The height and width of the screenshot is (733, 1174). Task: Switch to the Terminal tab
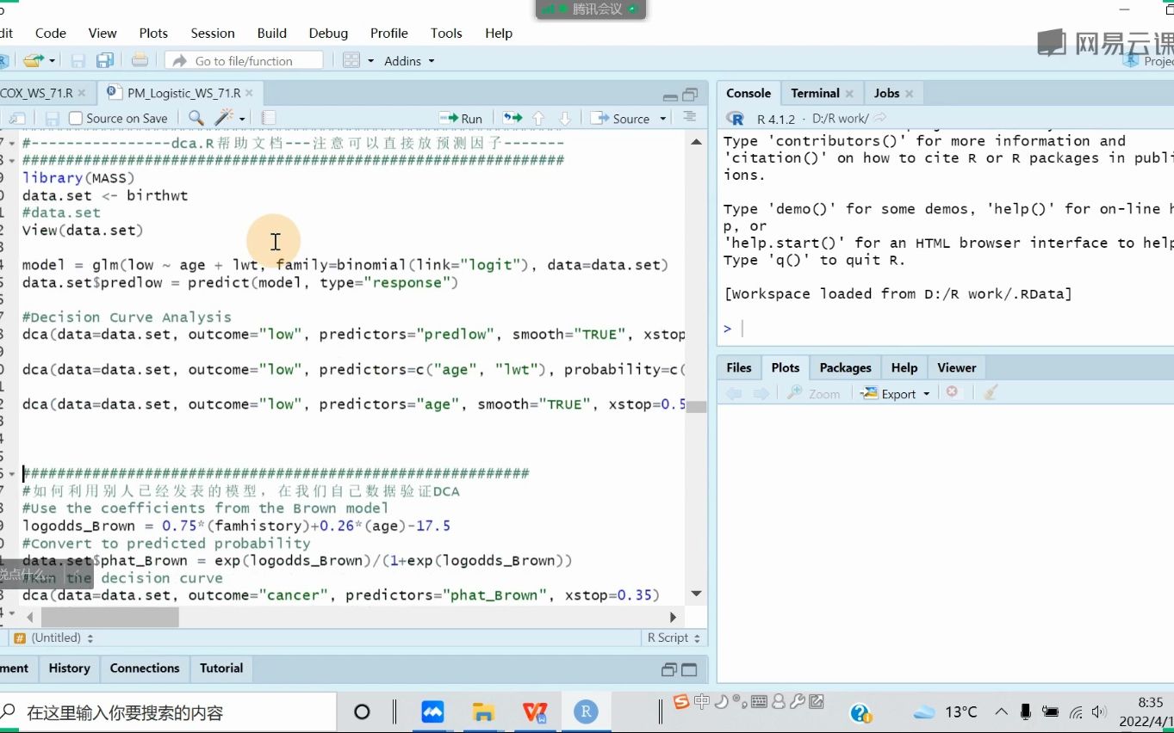pyautogui.click(x=815, y=93)
